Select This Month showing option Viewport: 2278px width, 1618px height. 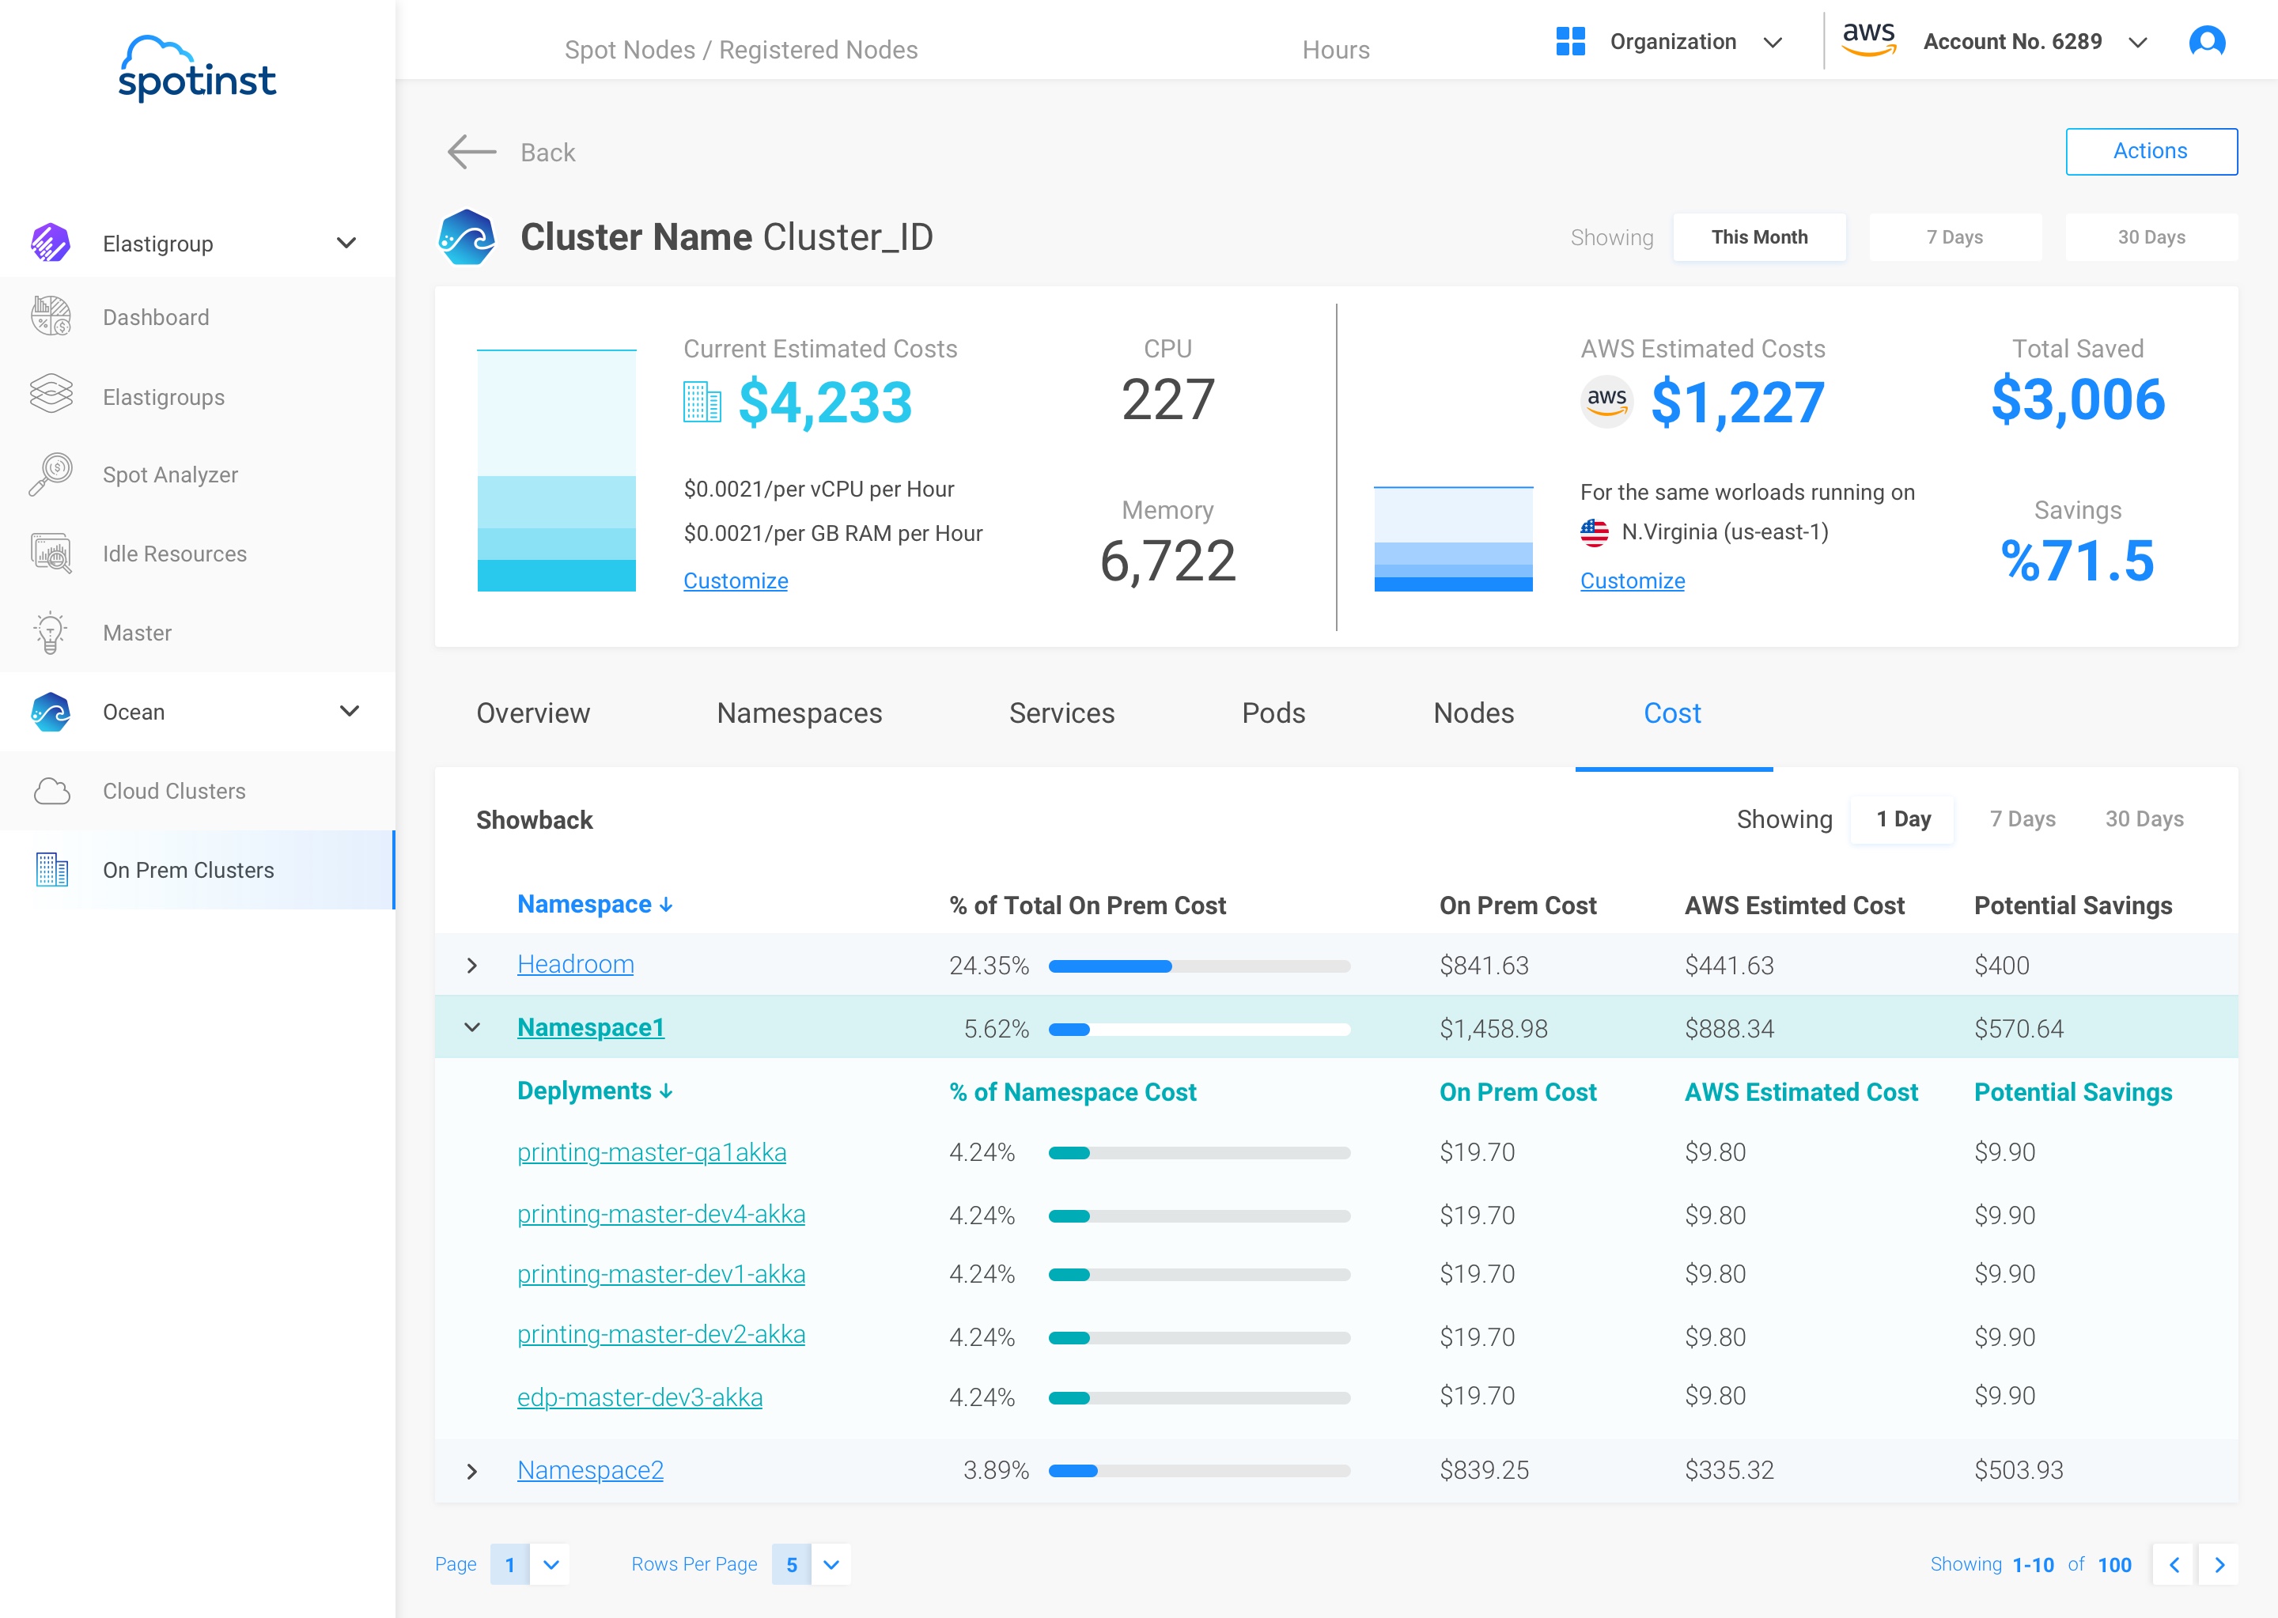1759,237
